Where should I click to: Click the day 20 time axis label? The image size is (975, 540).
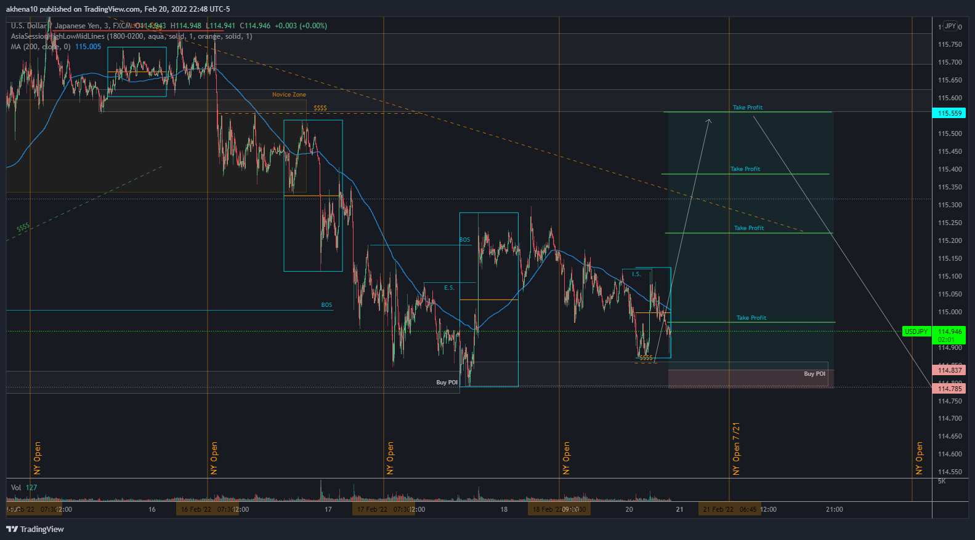click(629, 509)
